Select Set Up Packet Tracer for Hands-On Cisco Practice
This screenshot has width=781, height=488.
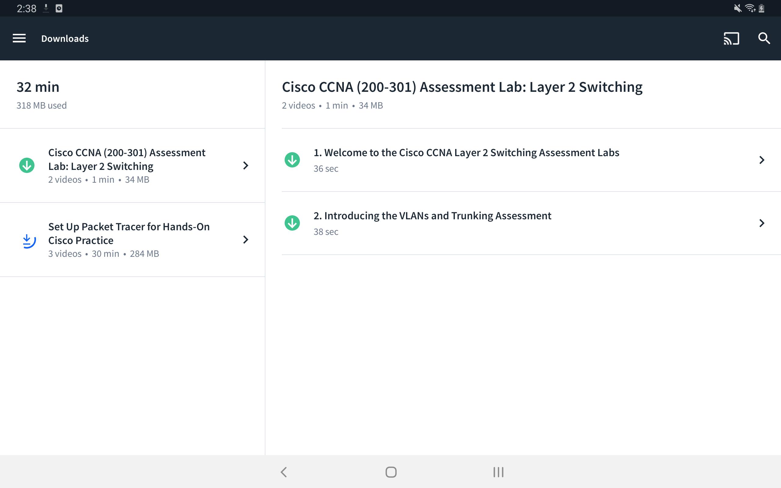click(132, 239)
